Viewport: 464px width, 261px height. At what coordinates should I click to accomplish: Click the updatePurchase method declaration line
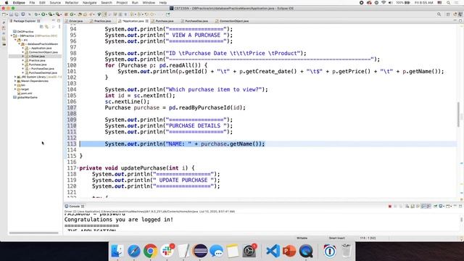click(x=137, y=168)
